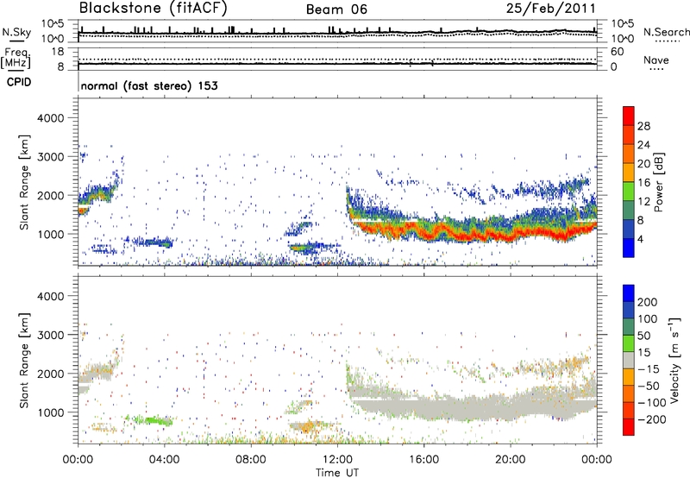Image resolution: width=690 pixels, height=478 pixels.
Task: Click the green echo patch near 04:00 in velocity panel
Action: pos(154,420)
